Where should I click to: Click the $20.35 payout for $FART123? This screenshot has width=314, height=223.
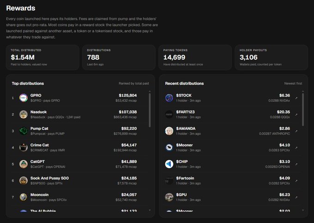point(284,112)
